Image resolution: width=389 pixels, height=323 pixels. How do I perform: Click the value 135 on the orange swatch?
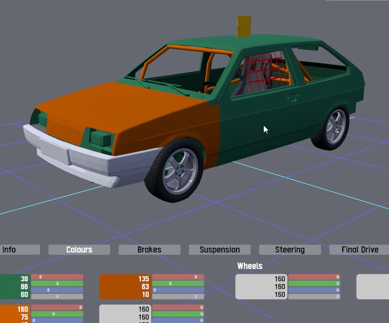[x=144, y=279]
